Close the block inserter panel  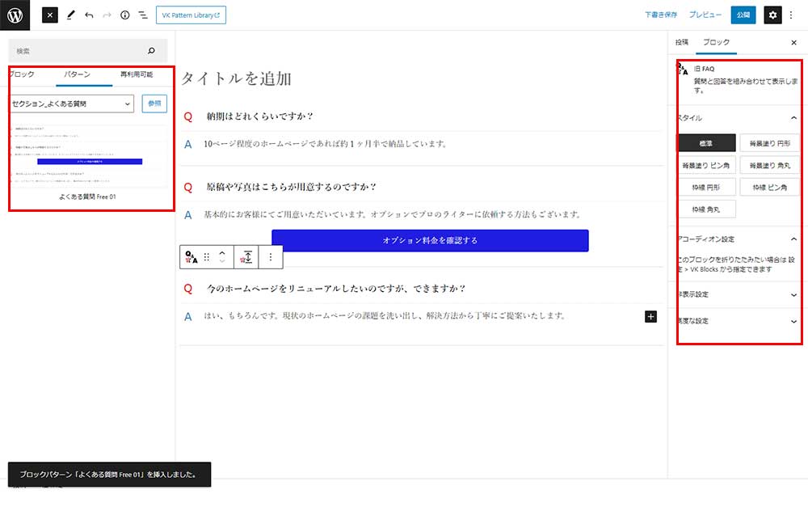pos(50,15)
